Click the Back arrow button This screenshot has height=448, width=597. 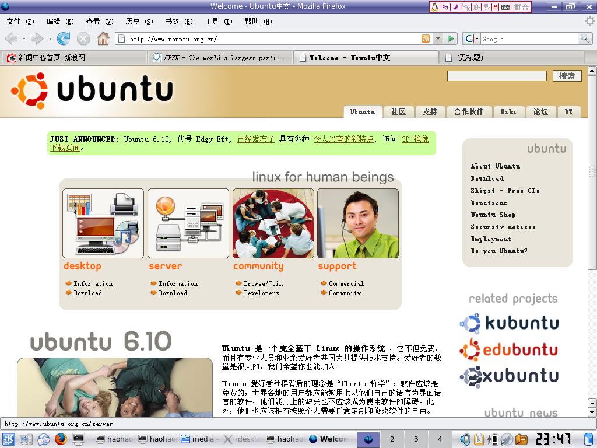12,38
